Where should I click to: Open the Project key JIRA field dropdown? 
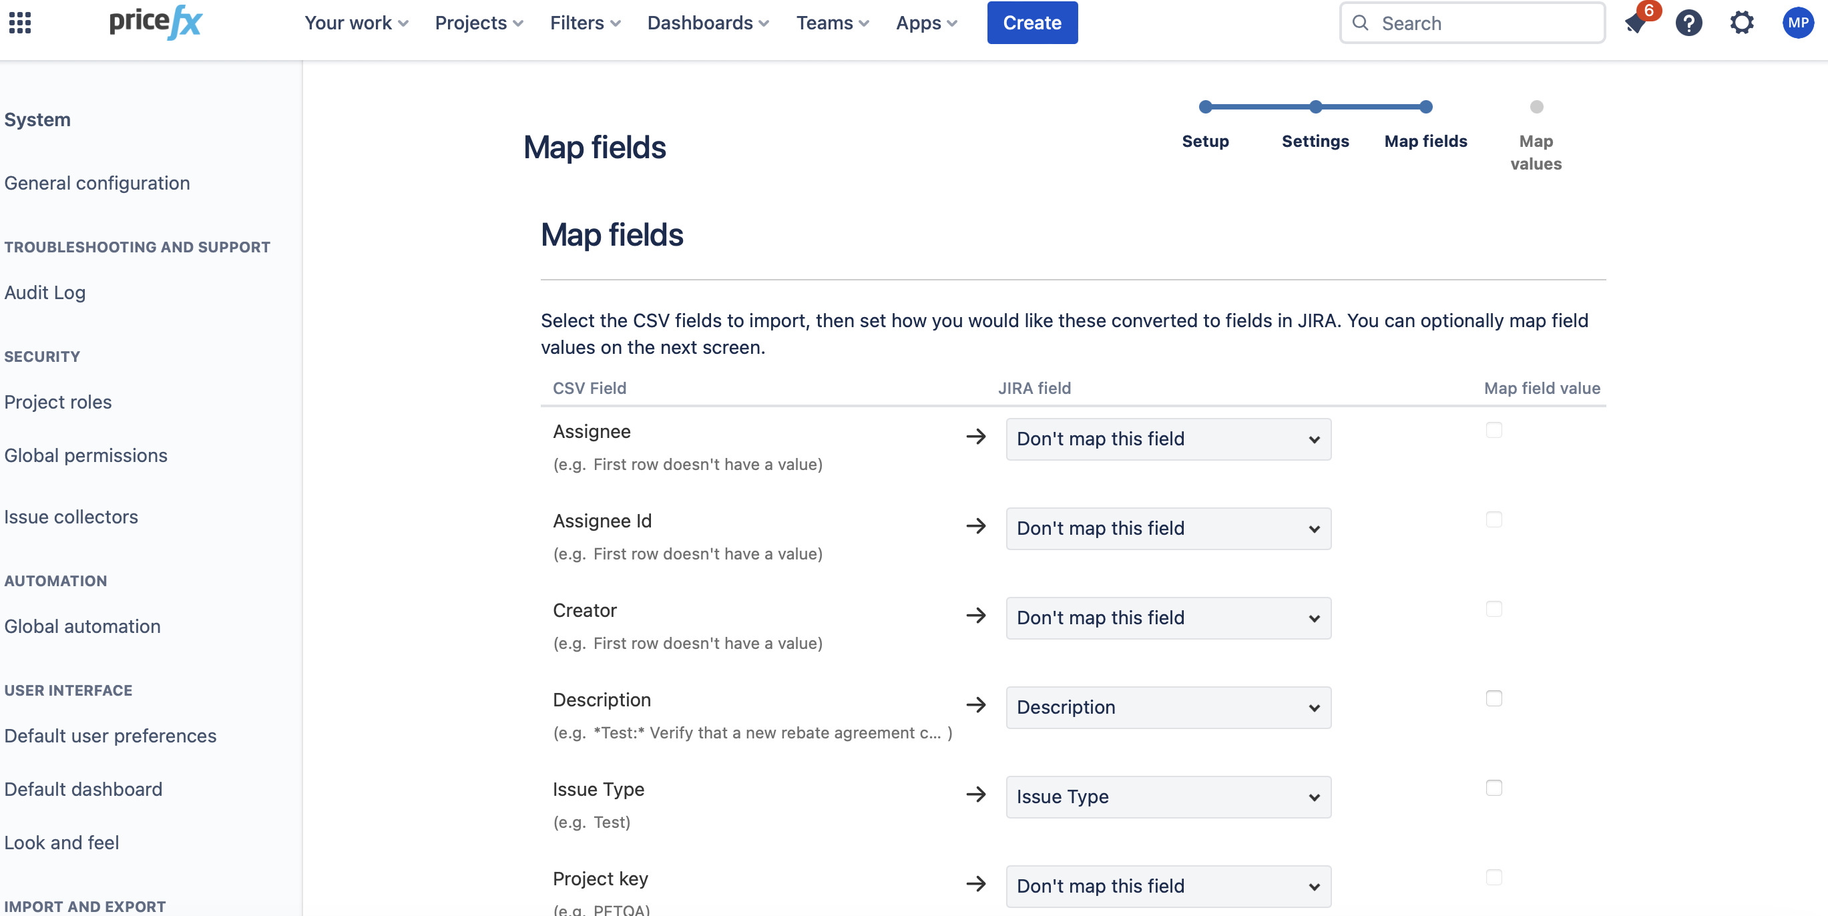pyautogui.click(x=1168, y=886)
